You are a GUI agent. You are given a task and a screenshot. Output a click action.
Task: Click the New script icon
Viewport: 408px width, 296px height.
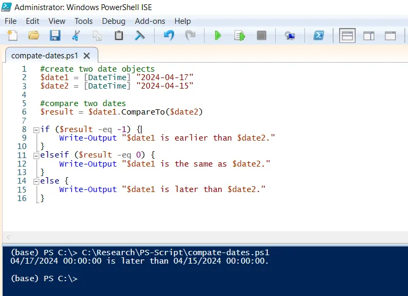pos(12,36)
